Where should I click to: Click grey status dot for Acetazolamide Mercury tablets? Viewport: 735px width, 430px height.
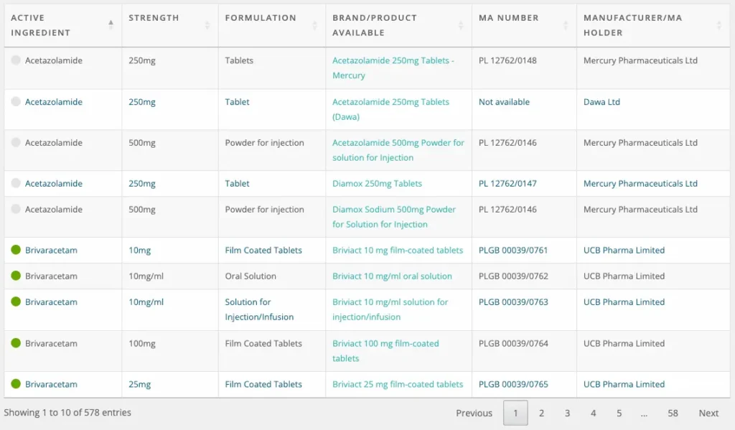(16, 60)
